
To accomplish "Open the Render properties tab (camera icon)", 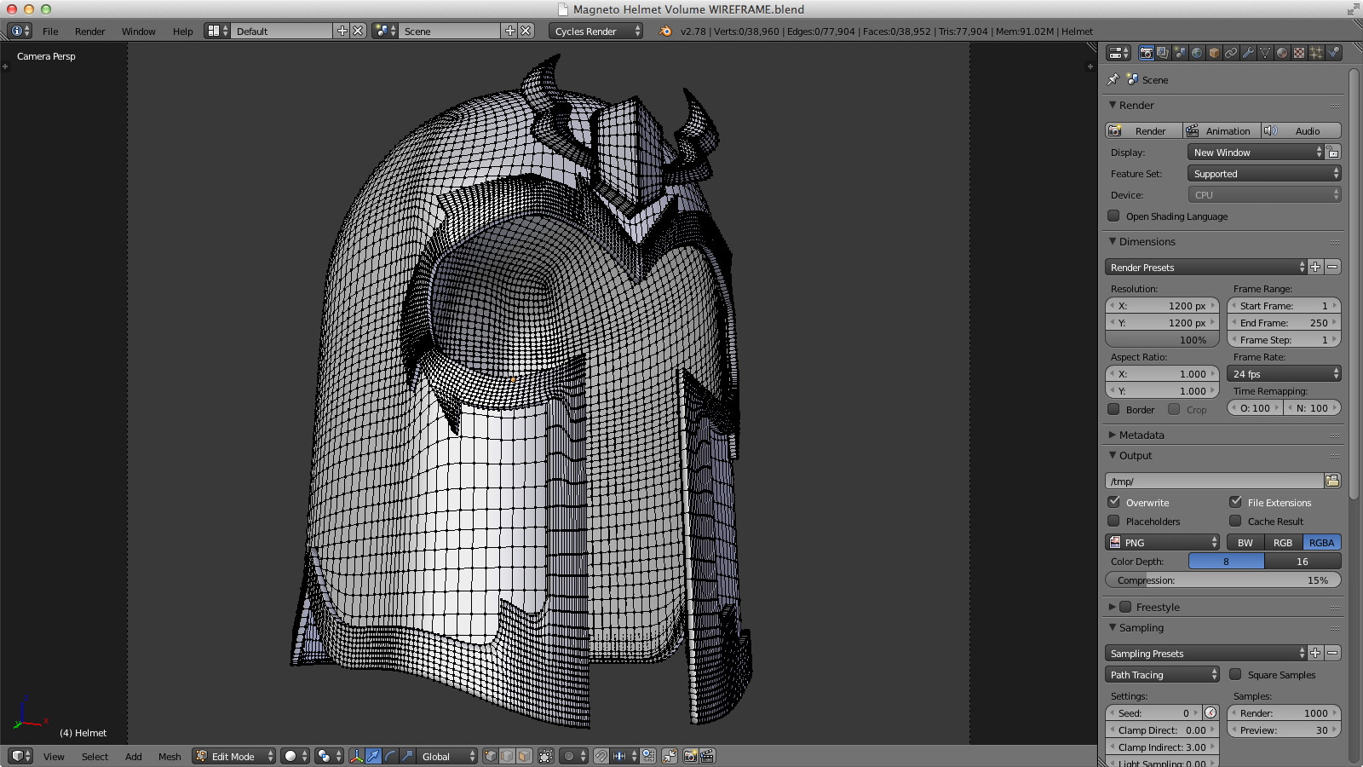I will (x=1147, y=53).
